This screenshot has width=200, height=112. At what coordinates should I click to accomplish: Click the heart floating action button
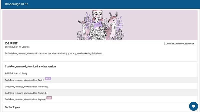point(193,106)
